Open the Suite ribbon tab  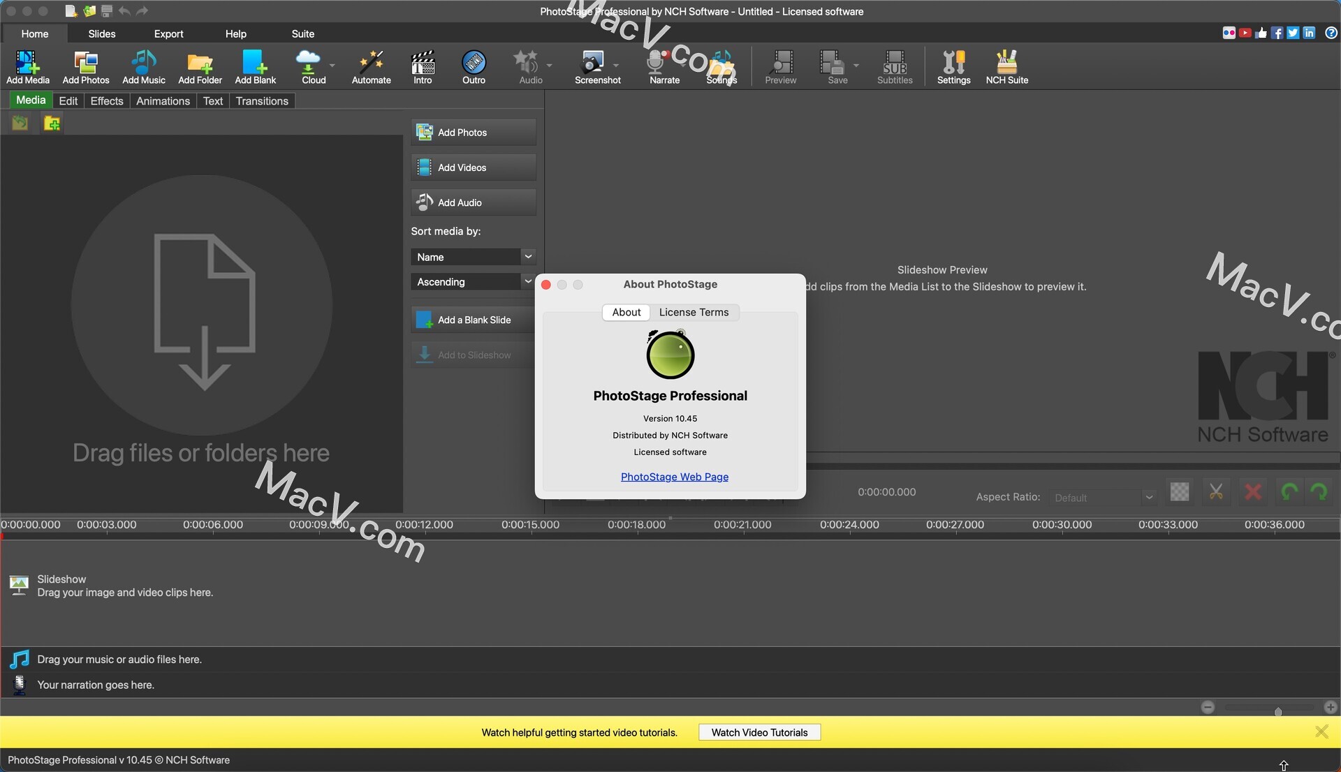coord(302,34)
